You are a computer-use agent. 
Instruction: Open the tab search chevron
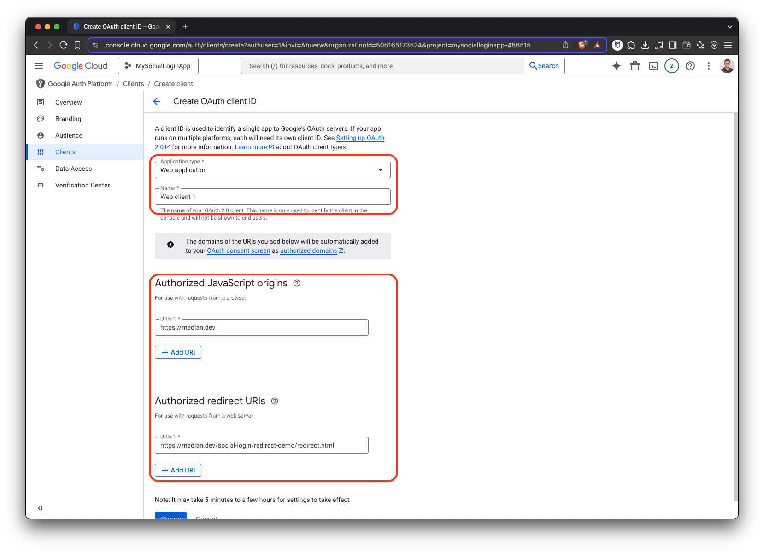pos(729,27)
